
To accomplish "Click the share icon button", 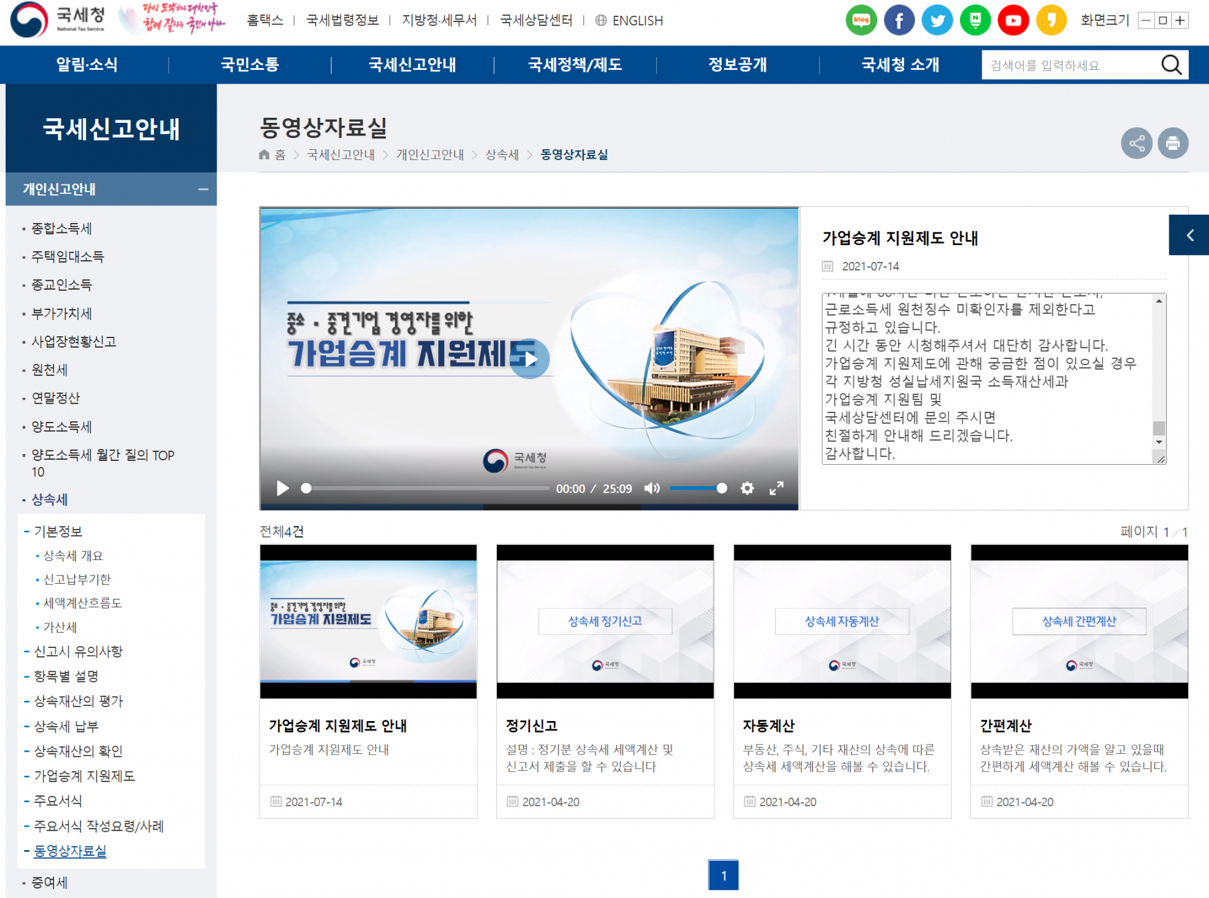I will pos(1137,144).
